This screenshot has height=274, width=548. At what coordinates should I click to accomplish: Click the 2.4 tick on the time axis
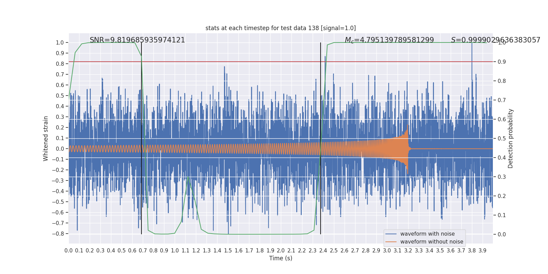click(x=323, y=251)
